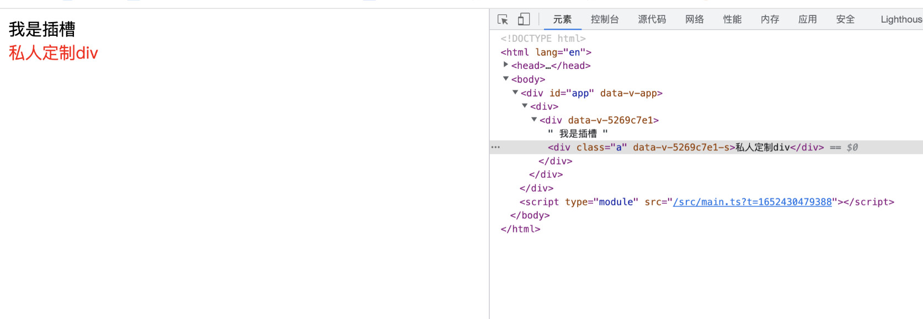Open the 源代码 tab
Screen dimensions: 923x319
tap(652, 19)
